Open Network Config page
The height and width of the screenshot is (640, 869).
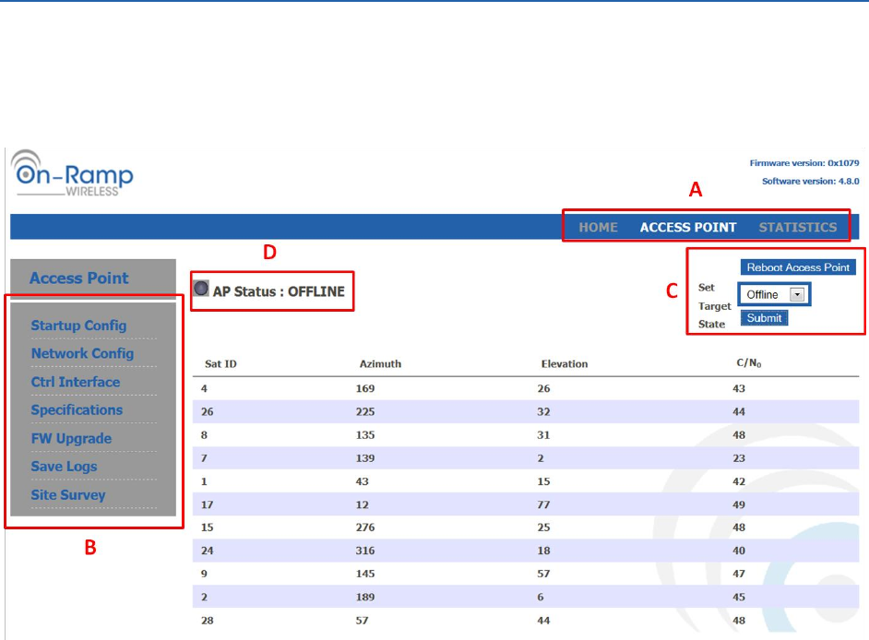(82, 353)
